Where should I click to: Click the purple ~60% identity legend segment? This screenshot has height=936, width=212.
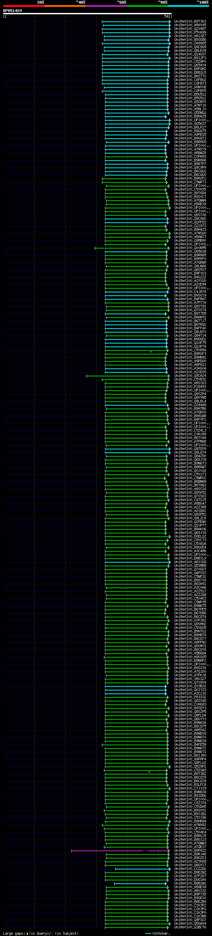coord(106,6)
